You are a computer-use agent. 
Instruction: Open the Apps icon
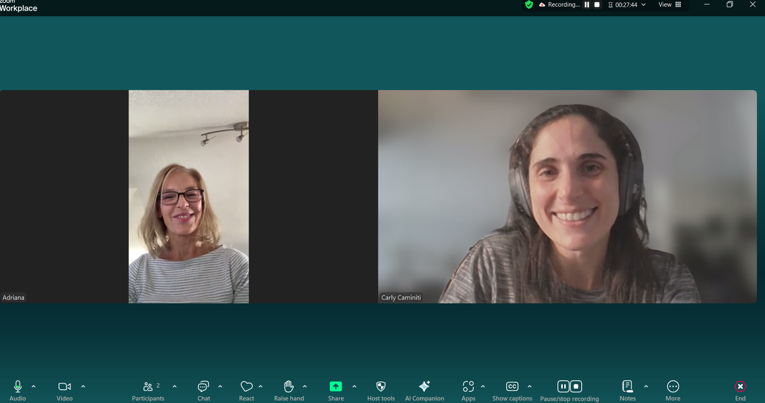(x=468, y=387)
